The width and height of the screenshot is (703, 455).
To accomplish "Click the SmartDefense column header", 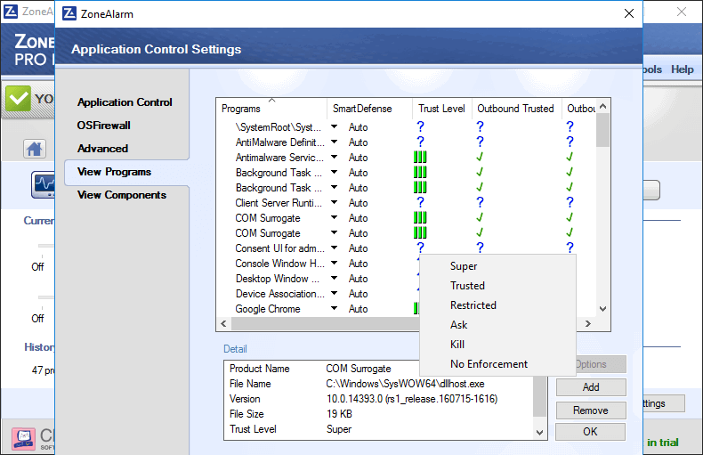I will click(369, 109).
